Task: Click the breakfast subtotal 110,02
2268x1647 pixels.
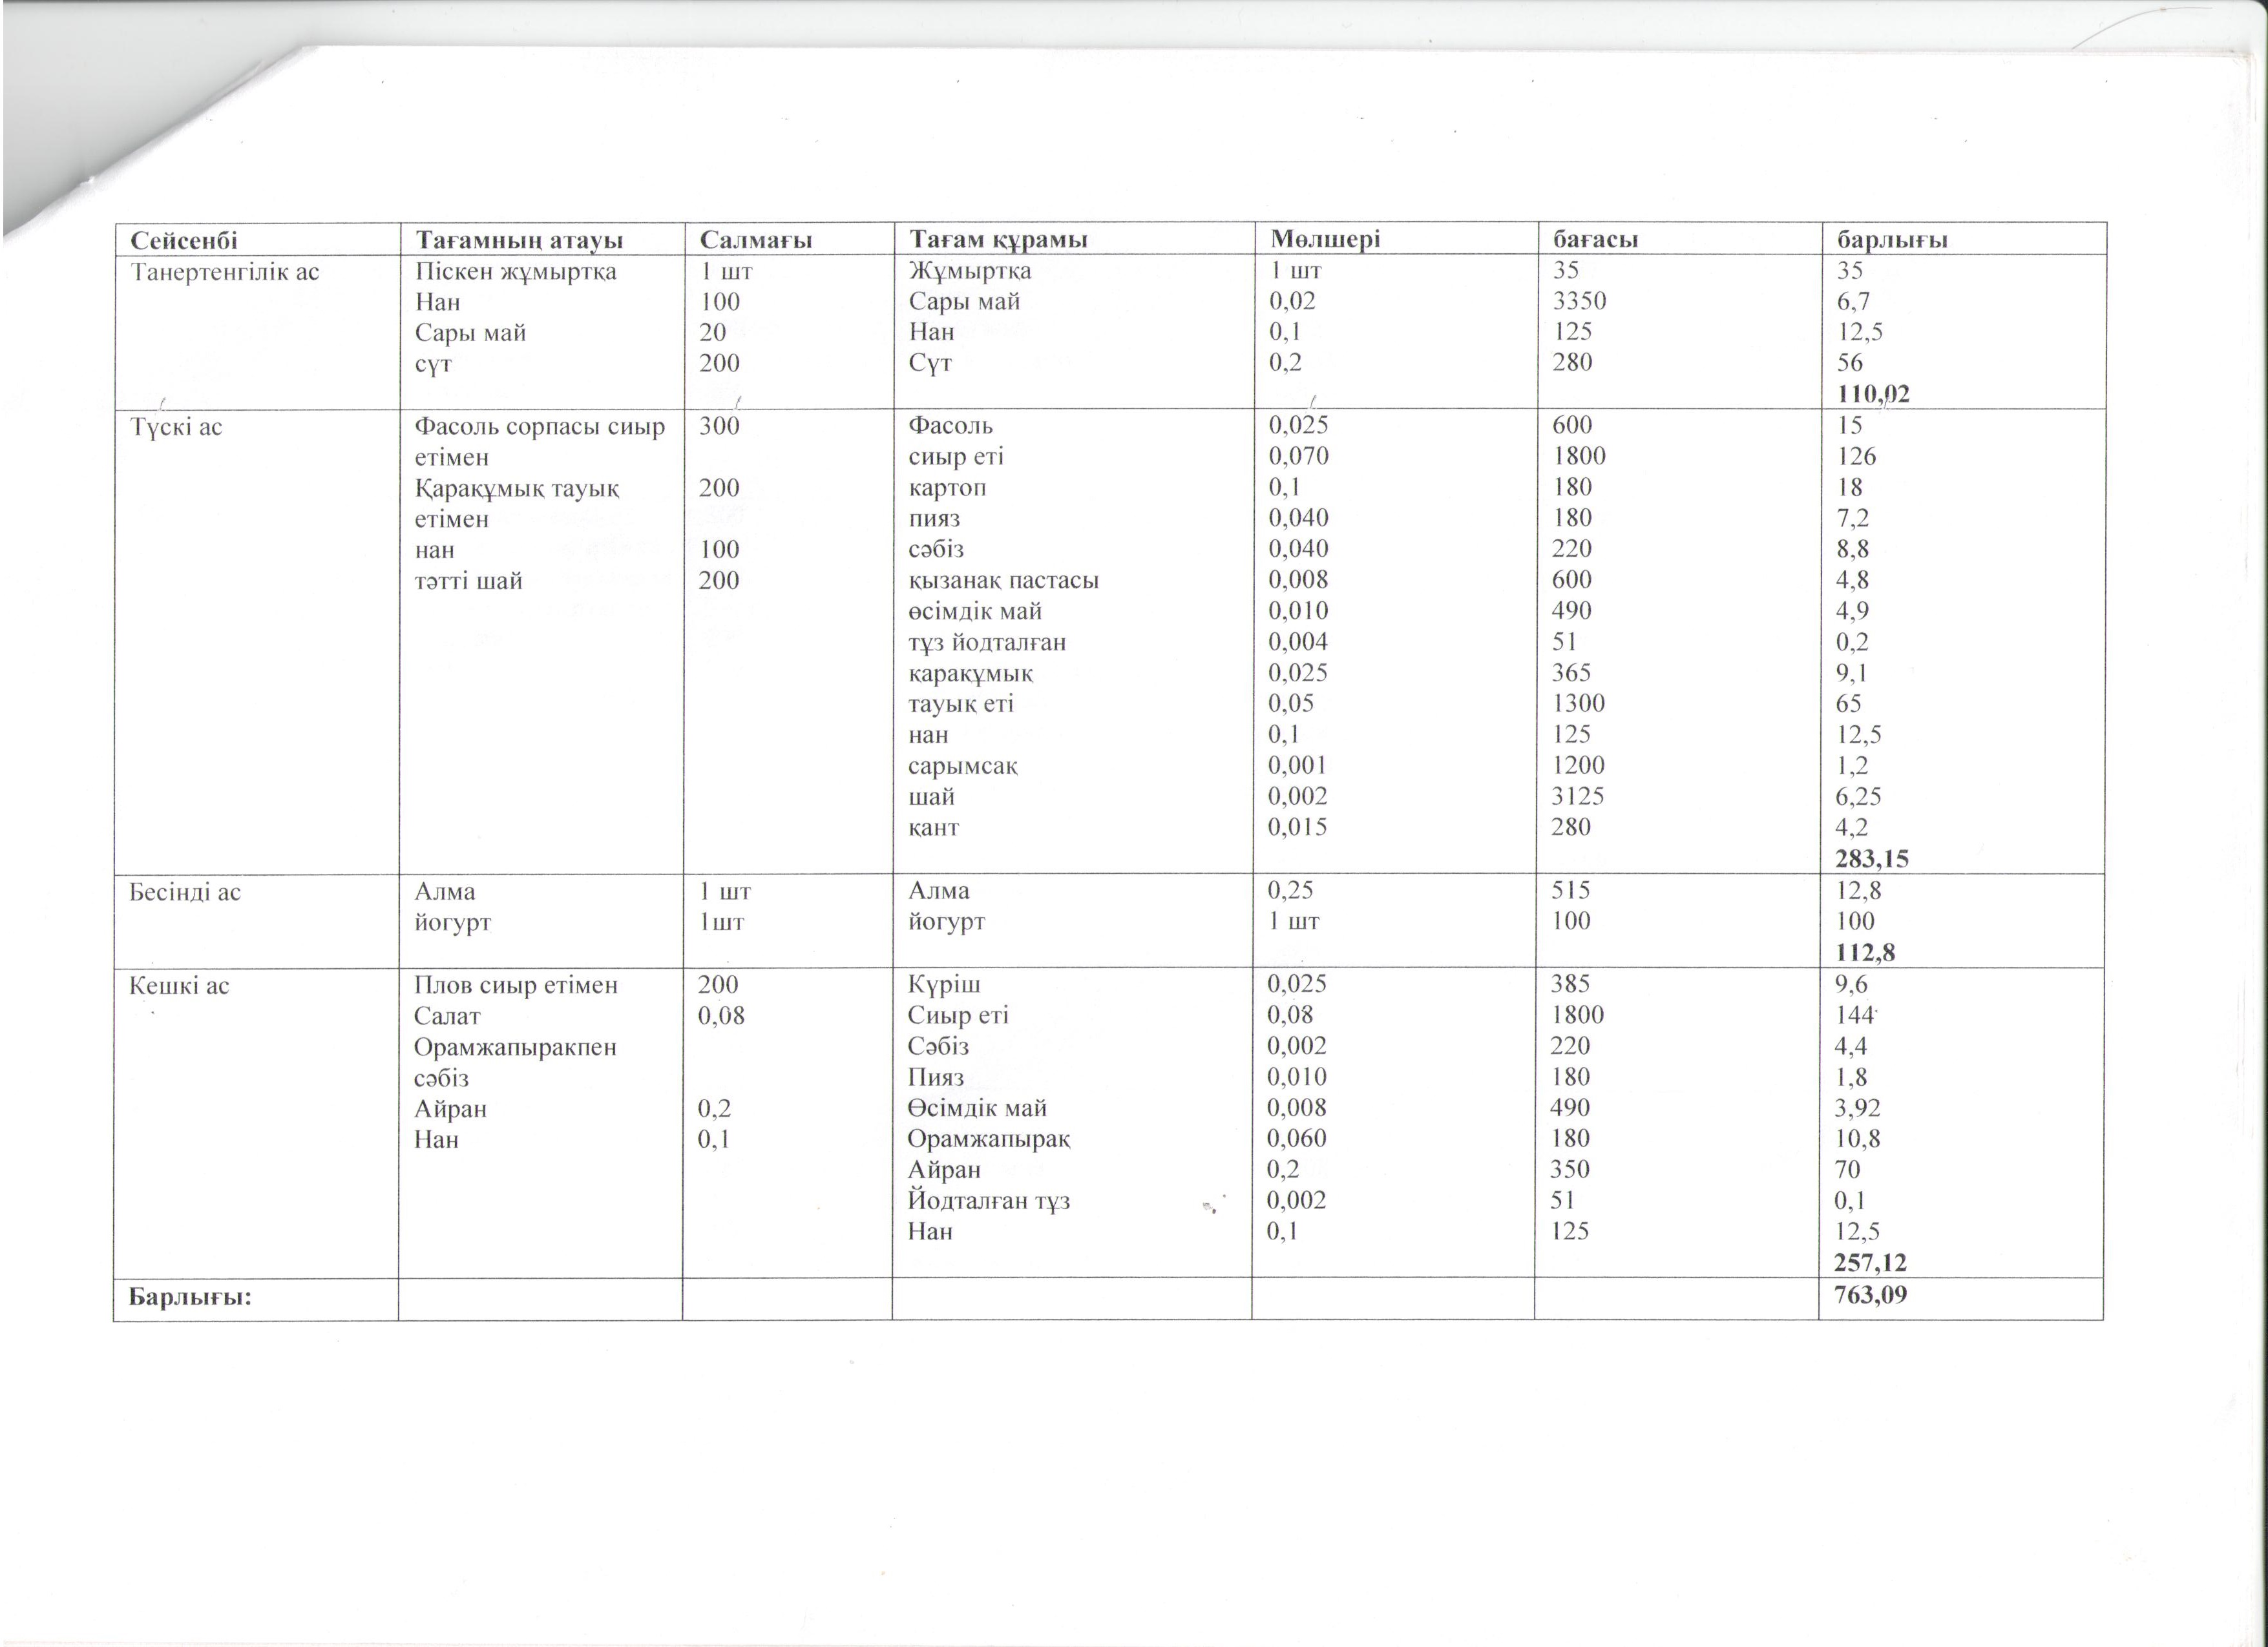Action: (x=1873, y=395)
